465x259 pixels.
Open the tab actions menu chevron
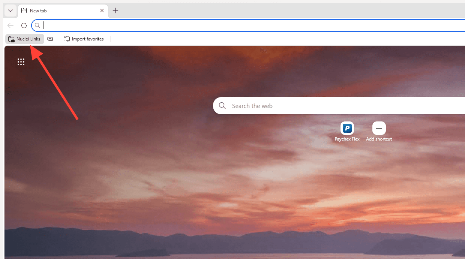(10, 11)
